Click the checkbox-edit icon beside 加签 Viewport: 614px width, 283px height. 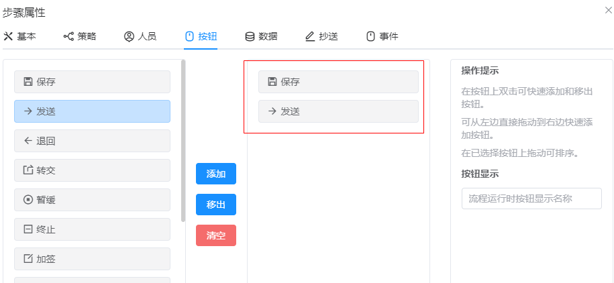point(28,259)
